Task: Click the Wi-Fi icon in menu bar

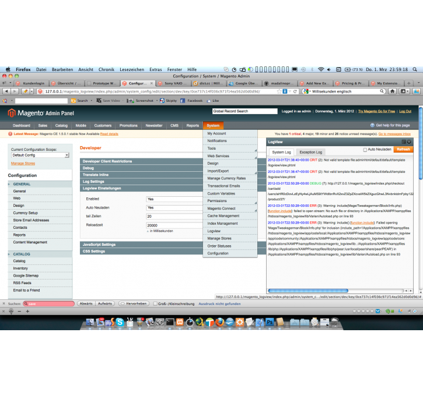Action: tap(321, 69)
